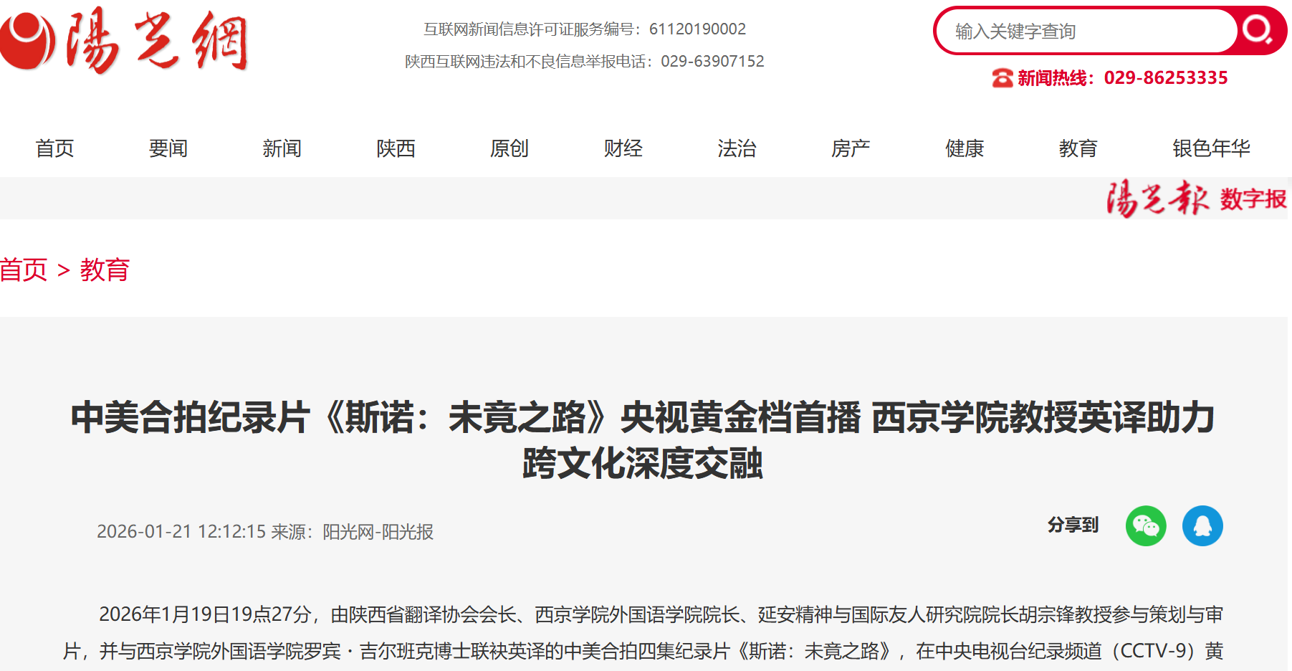Go to the 要闻 section
Image resolution: width=1292 pixels, height=671 pixels.
pyautogui.click(x=168, y=148)
